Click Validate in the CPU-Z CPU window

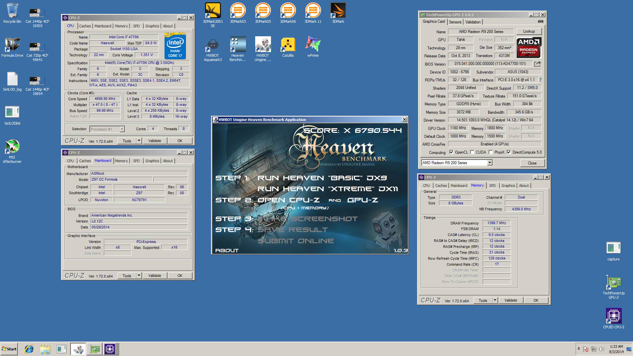coord(155,141)
